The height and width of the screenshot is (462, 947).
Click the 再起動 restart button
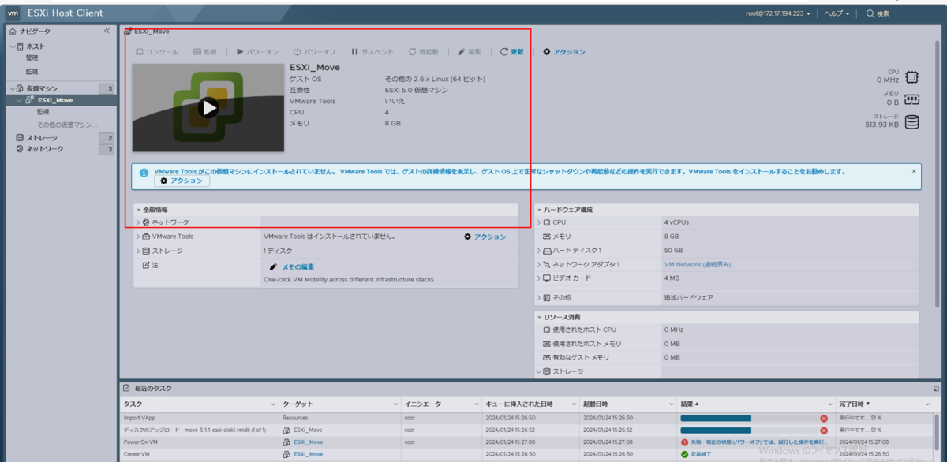click(x=423, y=52)
